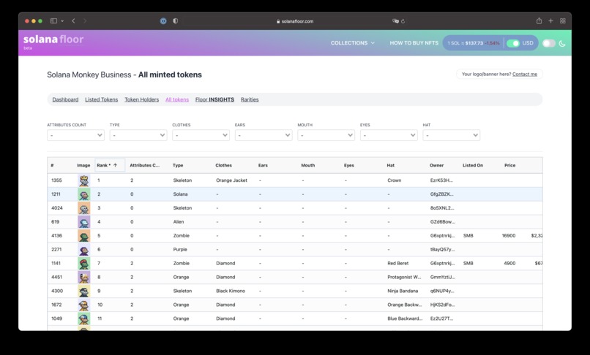Switch to the Floor INSIGHTS tab
590x355 pixels.
point(214,99)
